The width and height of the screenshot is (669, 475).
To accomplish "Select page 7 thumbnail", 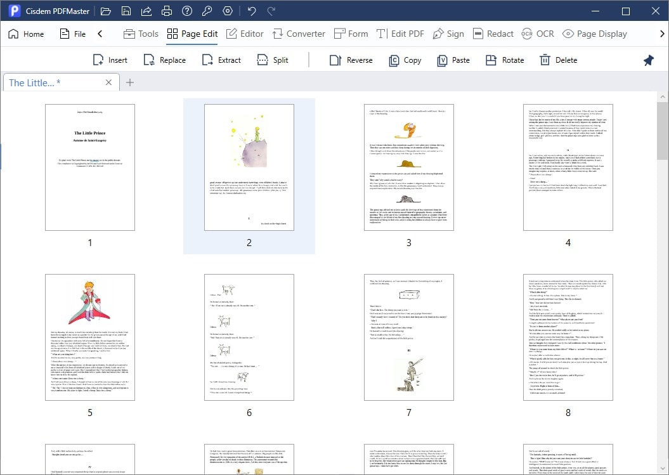I will 409,337.
